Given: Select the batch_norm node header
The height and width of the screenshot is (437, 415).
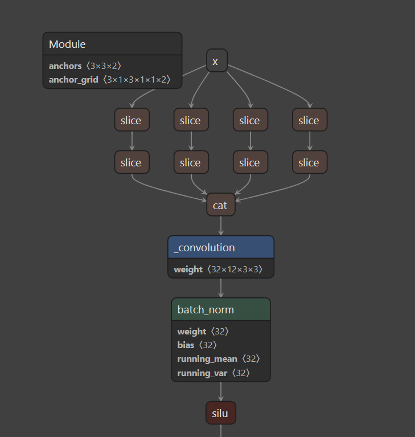Looking at the screenshot, I should pyautogui.click(x=221, y=309).
